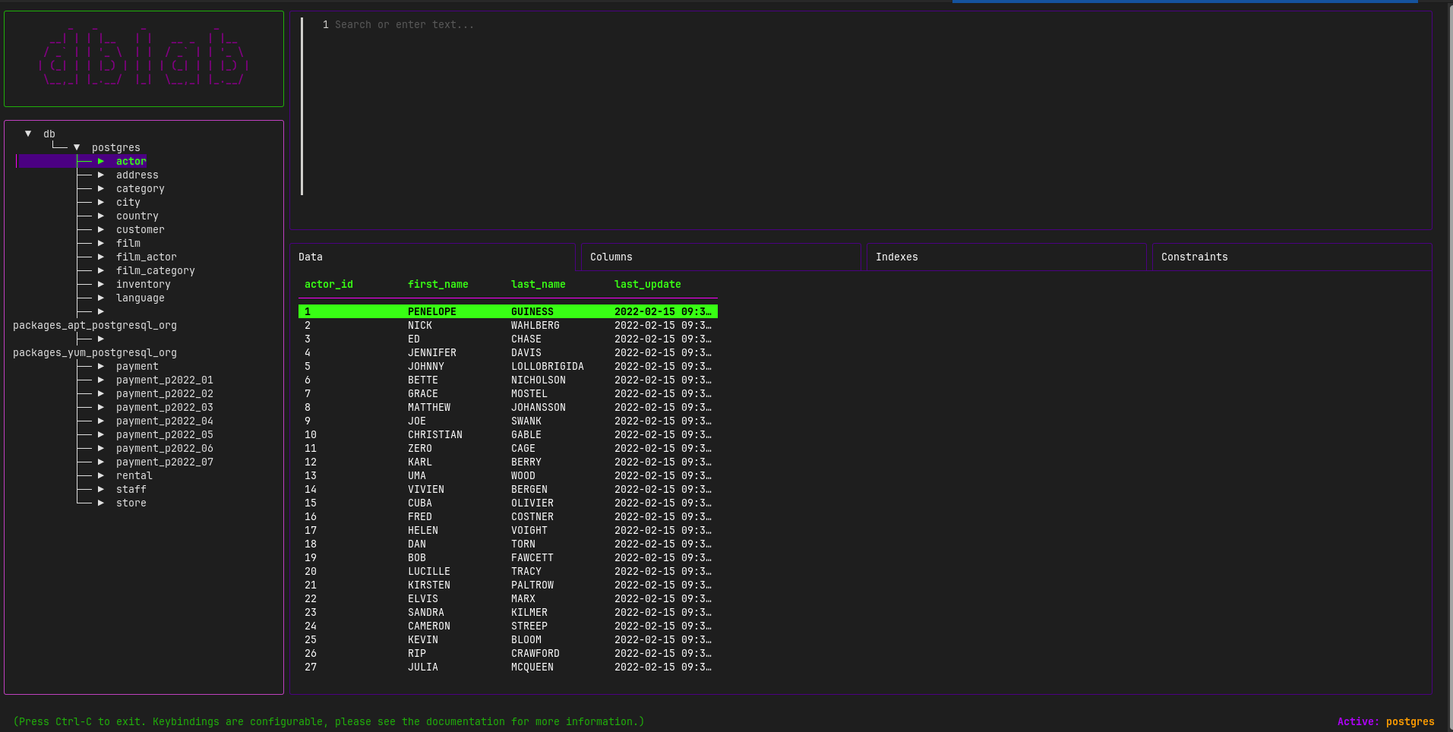Select payment_p2022_02 table

[165, 393]
